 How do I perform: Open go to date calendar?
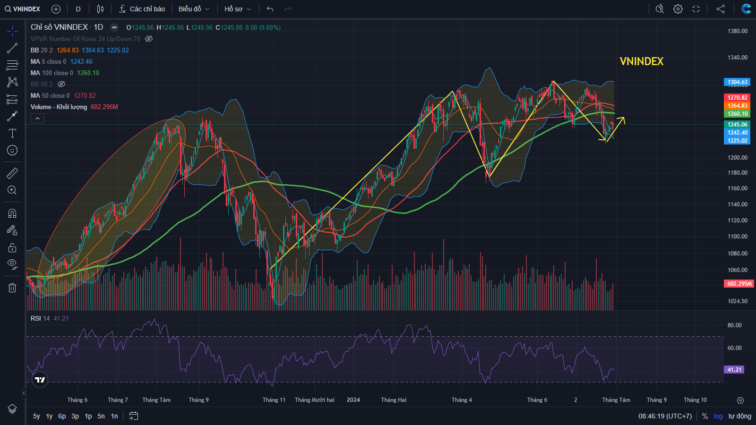[x=134, y=416]
